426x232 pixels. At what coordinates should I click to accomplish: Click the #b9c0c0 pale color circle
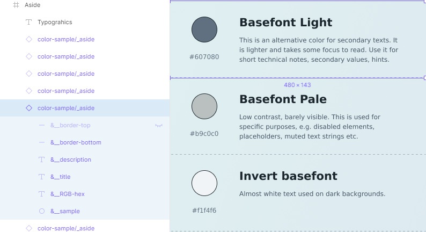204,106
